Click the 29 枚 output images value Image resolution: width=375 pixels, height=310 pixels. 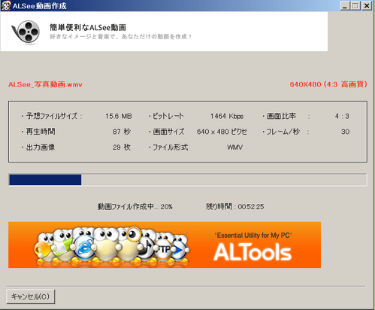point(122,147)
